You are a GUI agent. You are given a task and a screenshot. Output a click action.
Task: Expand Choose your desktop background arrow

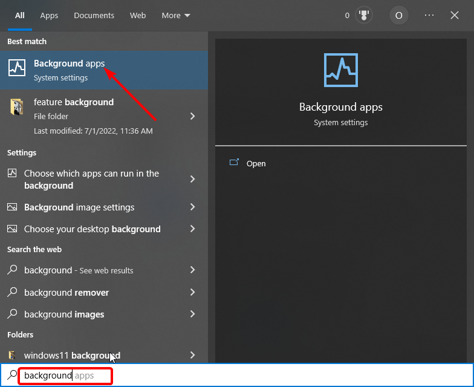click(x=192, y=229)
